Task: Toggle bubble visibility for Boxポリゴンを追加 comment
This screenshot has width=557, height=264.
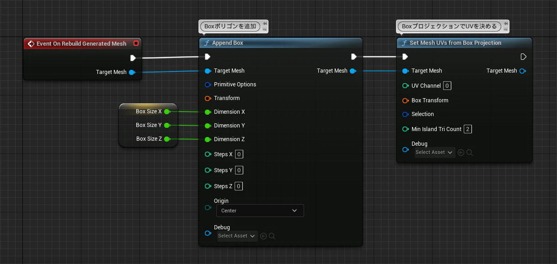Action: point(265,30)
